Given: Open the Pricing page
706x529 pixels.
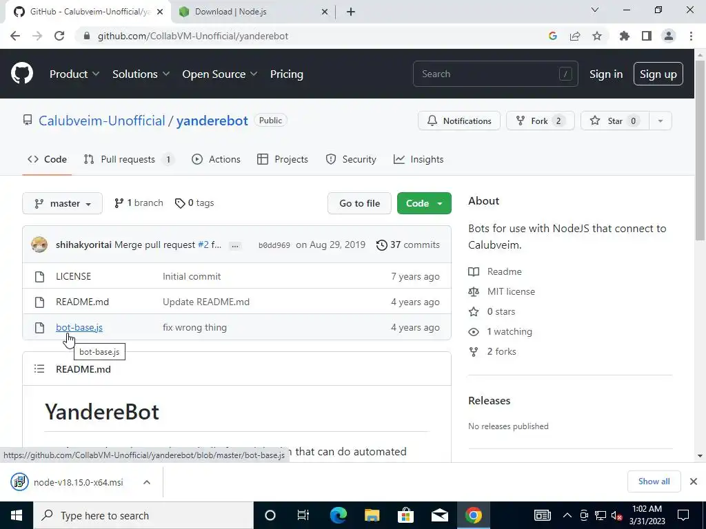Looking at the screenshot, I should pyautogui.click(x=286, y=74).
